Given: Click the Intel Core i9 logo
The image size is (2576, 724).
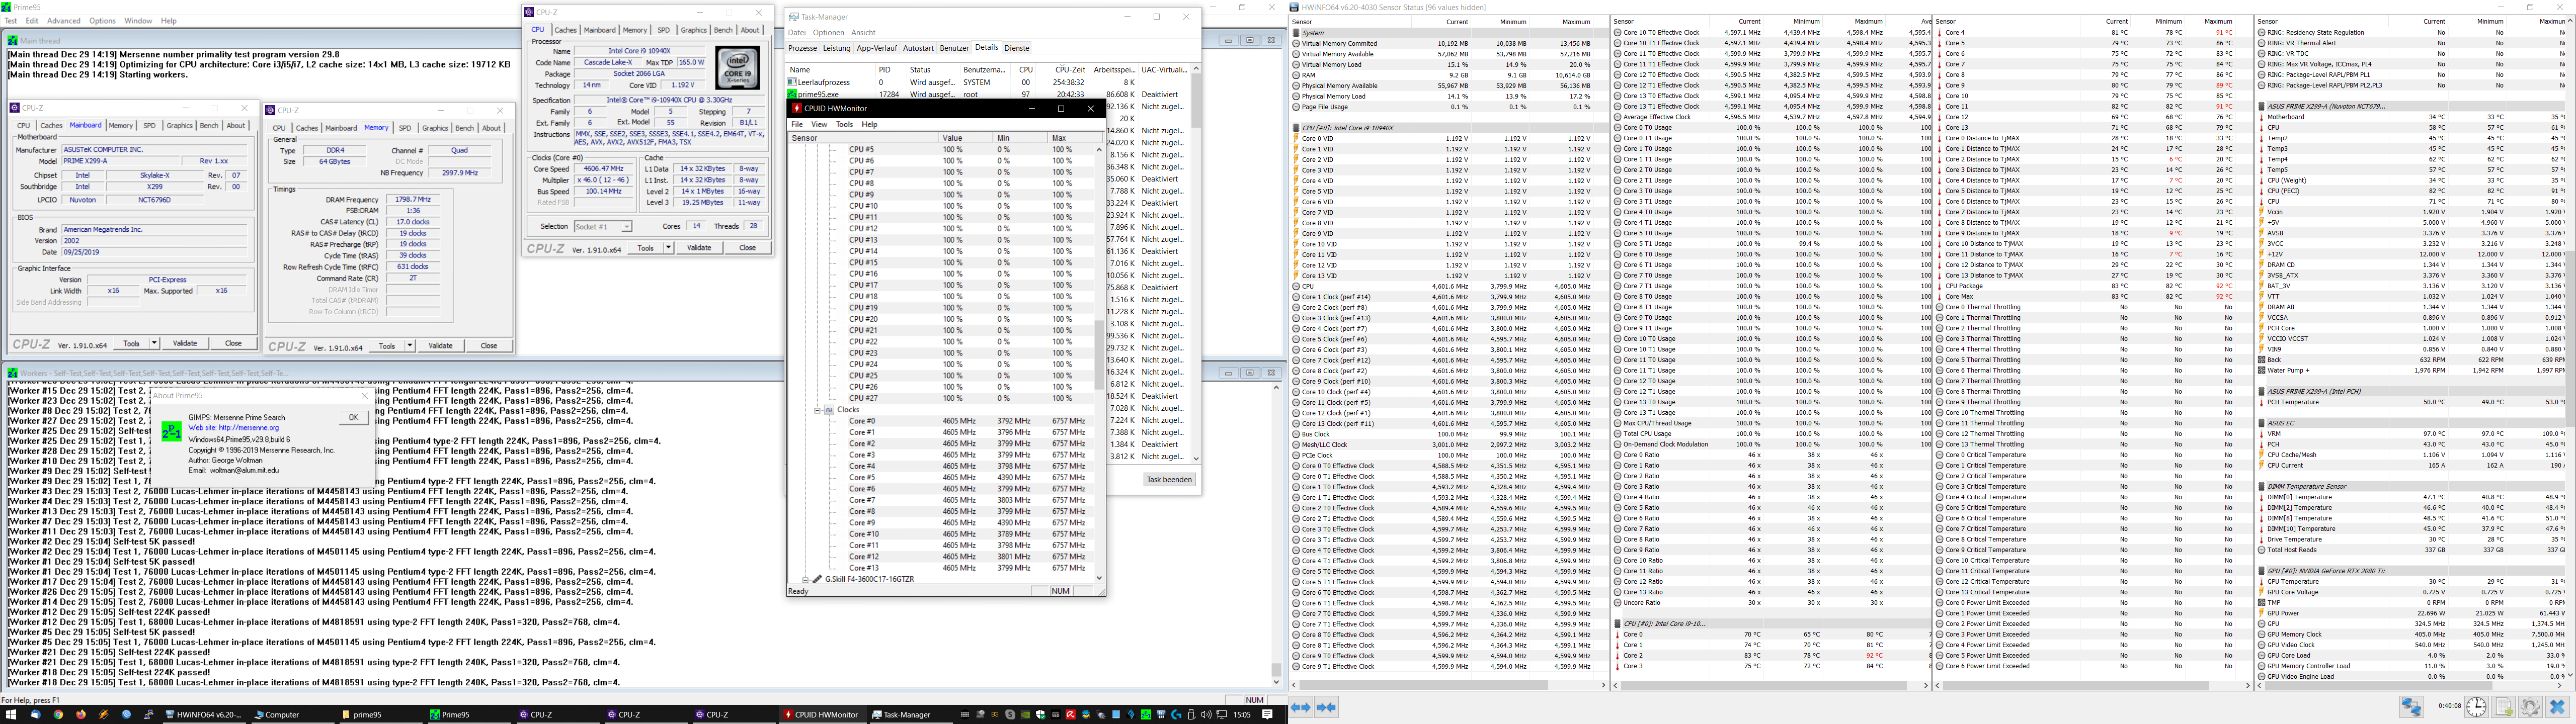Looking at the screenshot, I should click(x=737, y=68).
